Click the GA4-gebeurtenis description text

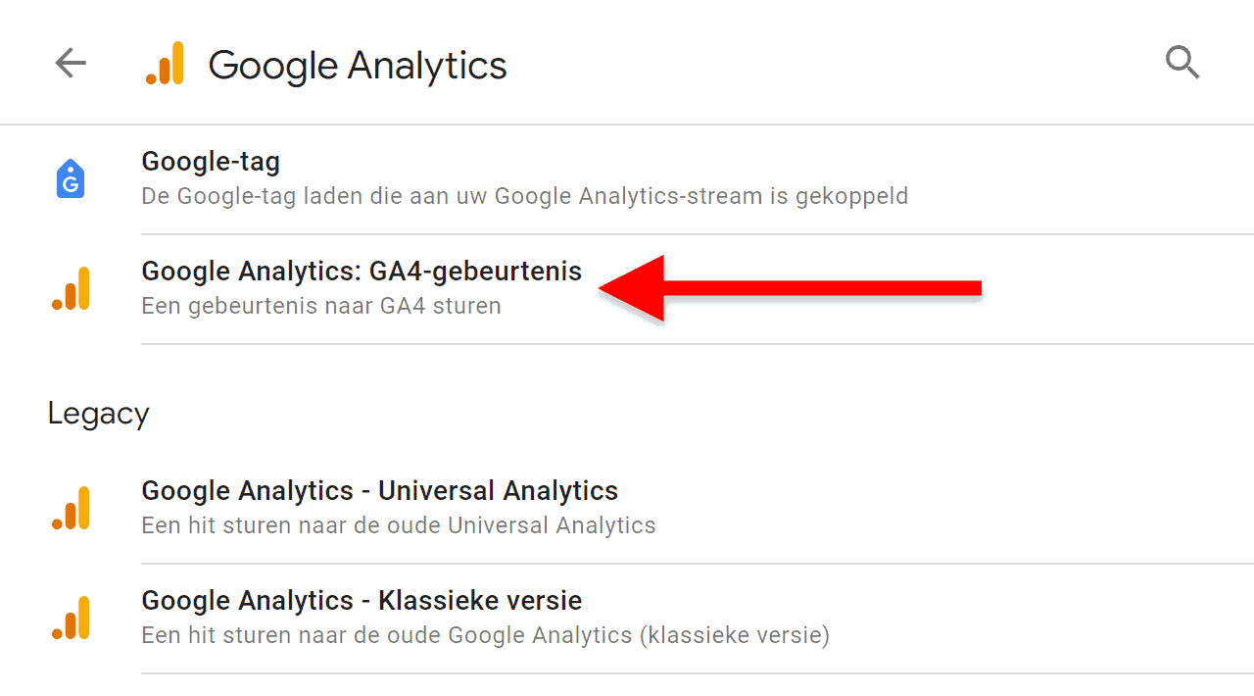pyautogui.click(x=321, y=305)
